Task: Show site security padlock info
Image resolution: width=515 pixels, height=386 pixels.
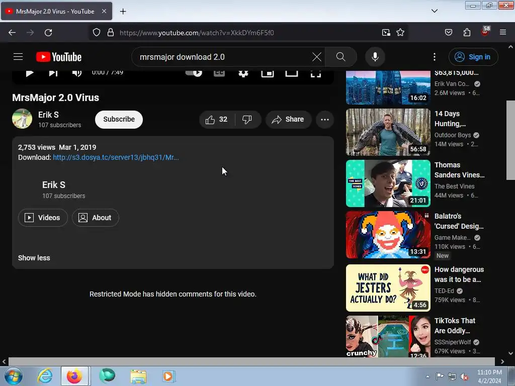Action: pyautogui.click(x=111, y=33)
